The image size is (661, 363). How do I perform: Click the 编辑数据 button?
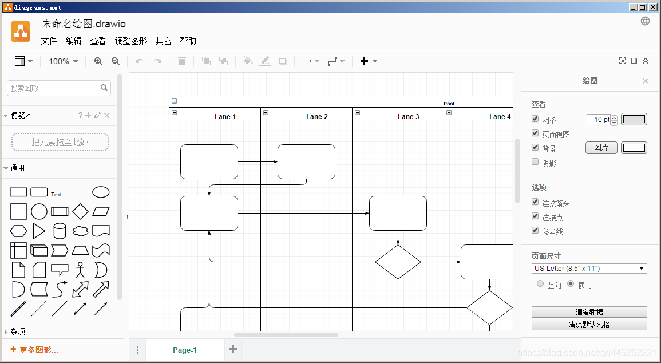tap(589, 312)
